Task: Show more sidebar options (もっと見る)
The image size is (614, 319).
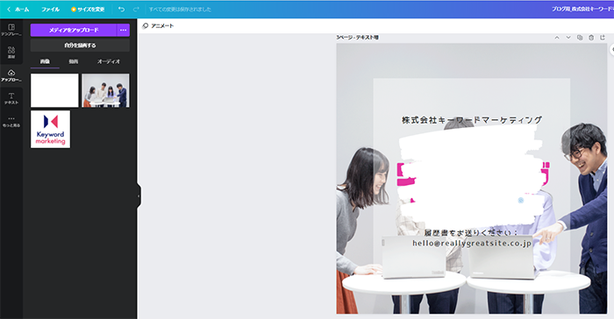Action: (11, 121)
